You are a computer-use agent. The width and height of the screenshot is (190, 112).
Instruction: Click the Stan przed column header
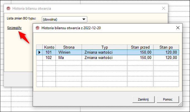(x=140, y=47)
